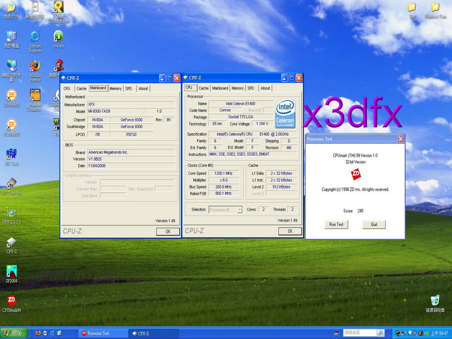The width and height of the screenshot is (452, 339).
Task: Launch the PCMan Combo Novus shortcut
Action: 59,12
